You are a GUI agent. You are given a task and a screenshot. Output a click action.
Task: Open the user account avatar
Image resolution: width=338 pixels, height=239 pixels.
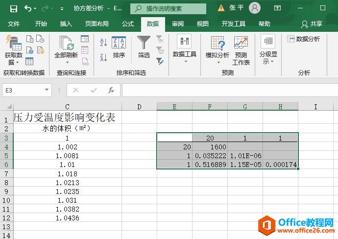point(255,8)
